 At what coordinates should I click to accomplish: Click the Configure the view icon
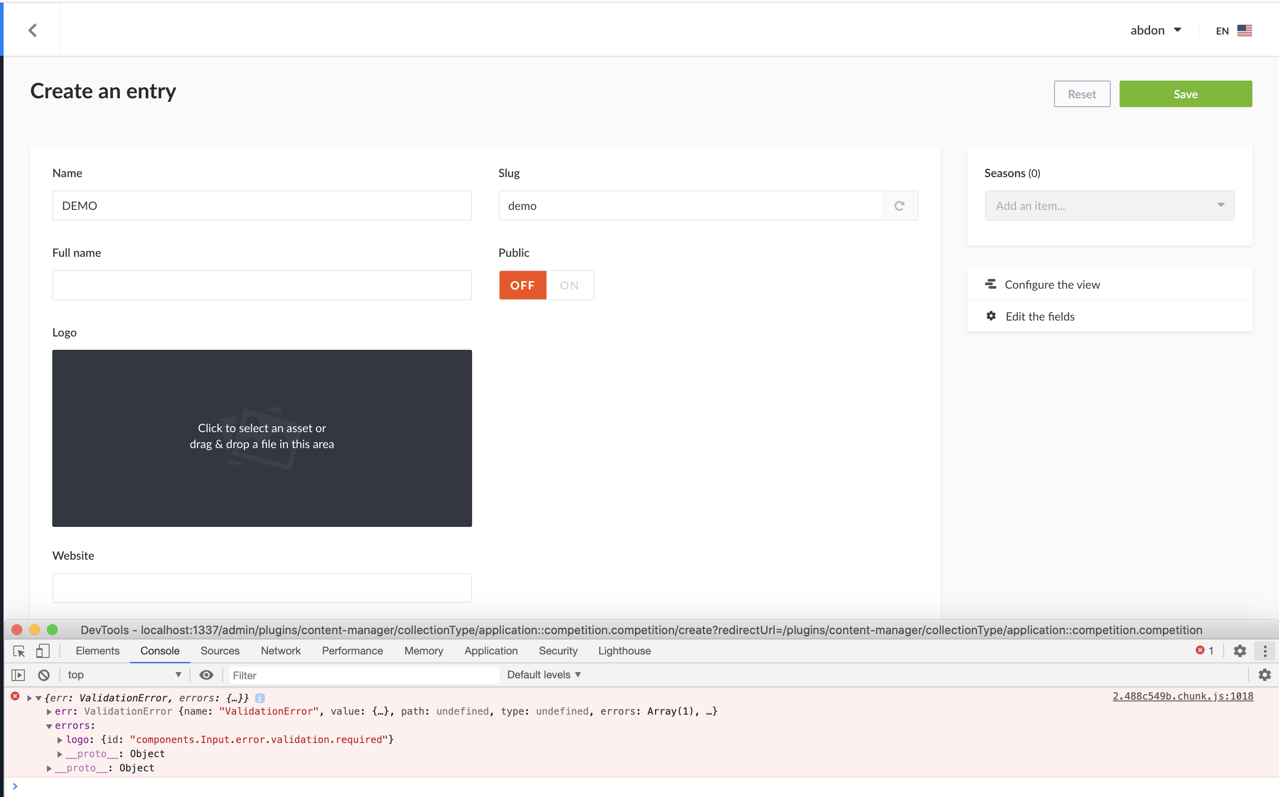tap(991, 284)
